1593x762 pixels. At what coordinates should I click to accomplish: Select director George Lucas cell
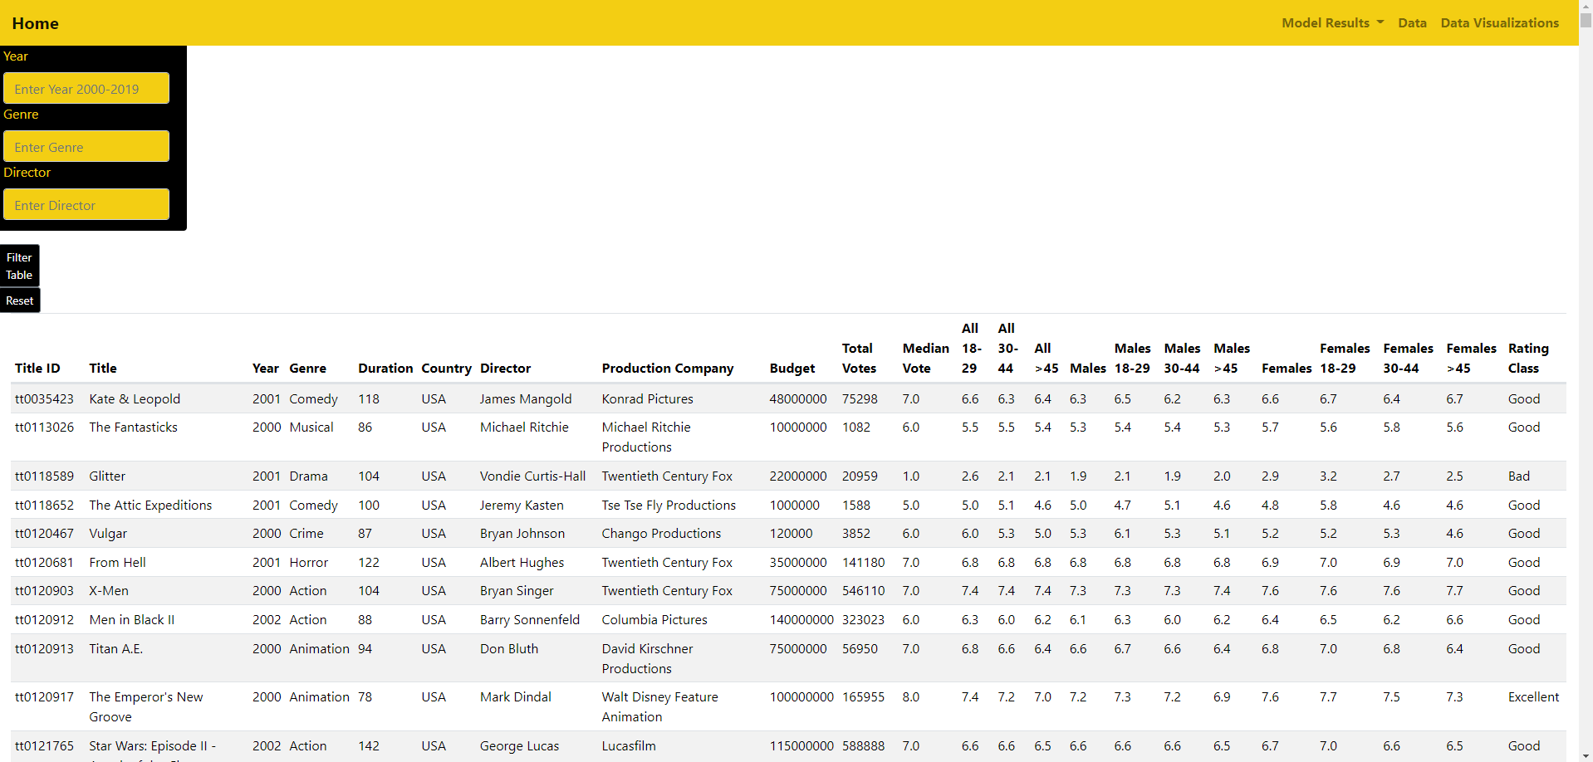(x=519, y=745)
